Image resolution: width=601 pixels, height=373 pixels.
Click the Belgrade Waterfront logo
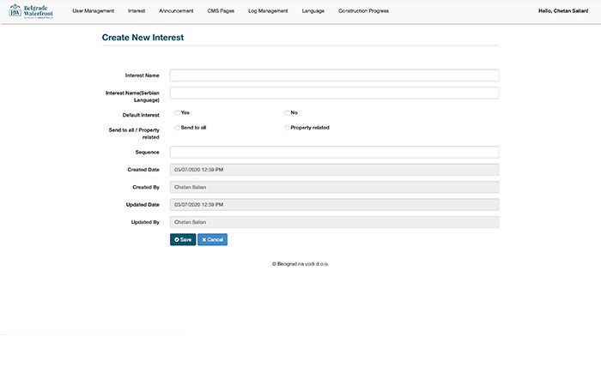[x=31, y=11]
